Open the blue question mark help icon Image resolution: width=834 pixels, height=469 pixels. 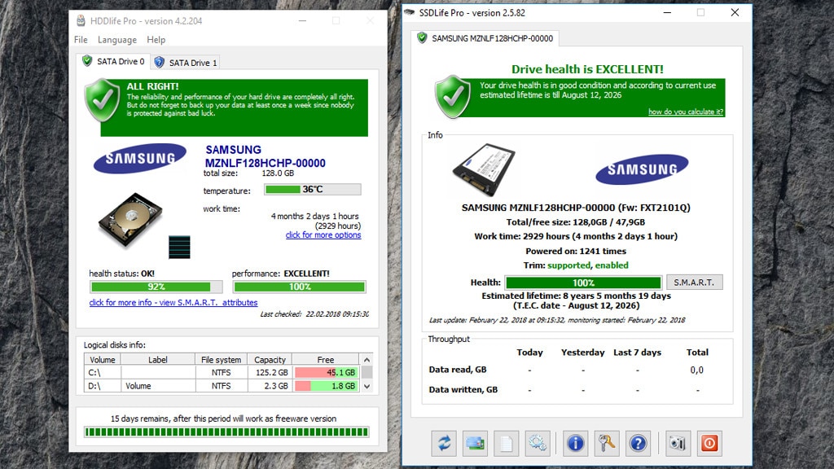[638, 443]
